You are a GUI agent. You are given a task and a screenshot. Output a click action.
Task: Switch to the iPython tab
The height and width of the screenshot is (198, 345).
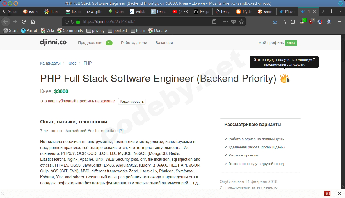(x=244, y=11)
